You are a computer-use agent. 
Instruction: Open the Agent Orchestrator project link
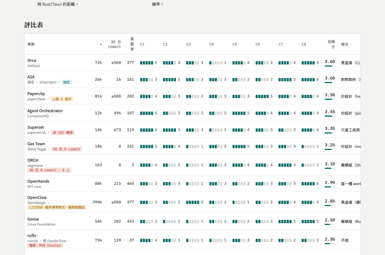point(45,111)
